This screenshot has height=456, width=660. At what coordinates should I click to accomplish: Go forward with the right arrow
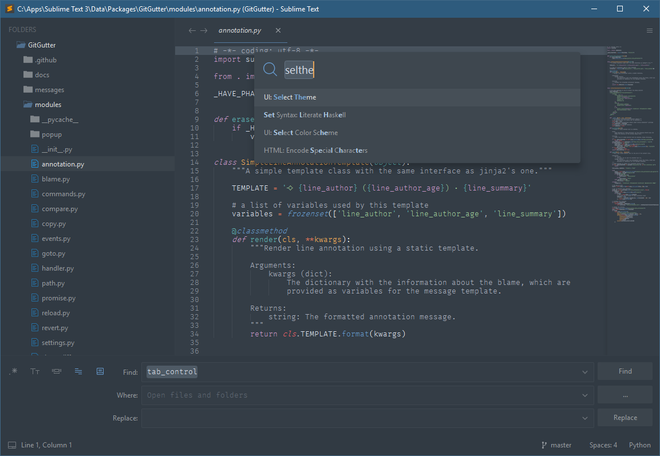pyautogui.click(x=204, y=30)
